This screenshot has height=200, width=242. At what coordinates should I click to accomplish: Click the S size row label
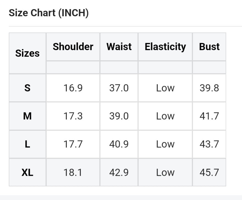click(27, 88)
